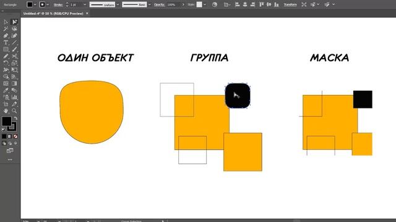This screenshot has width=396, height=222.
Task: Select the Paintbrush tool
Action: pos(14,49)
